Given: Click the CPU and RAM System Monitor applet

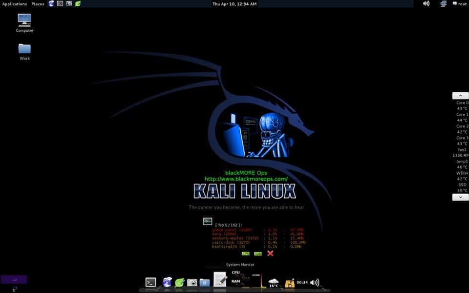Looking at the screenshot, I should 240,278.
